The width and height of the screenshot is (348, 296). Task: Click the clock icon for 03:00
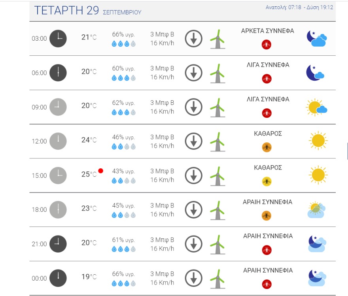coord(58,38)
